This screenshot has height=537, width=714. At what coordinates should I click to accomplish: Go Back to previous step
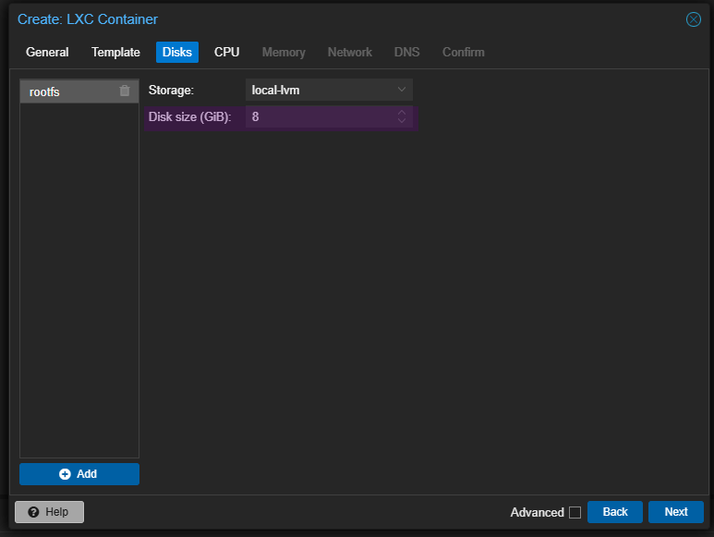(x=615, y=512)
